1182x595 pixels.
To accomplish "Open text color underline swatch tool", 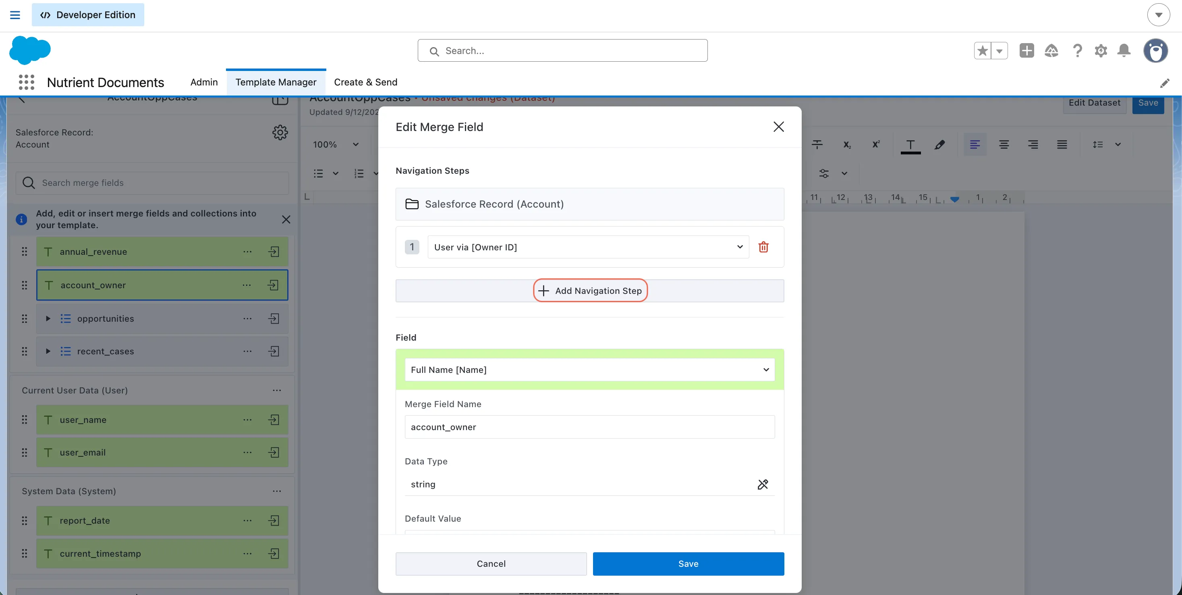I will tap(910, 146).
